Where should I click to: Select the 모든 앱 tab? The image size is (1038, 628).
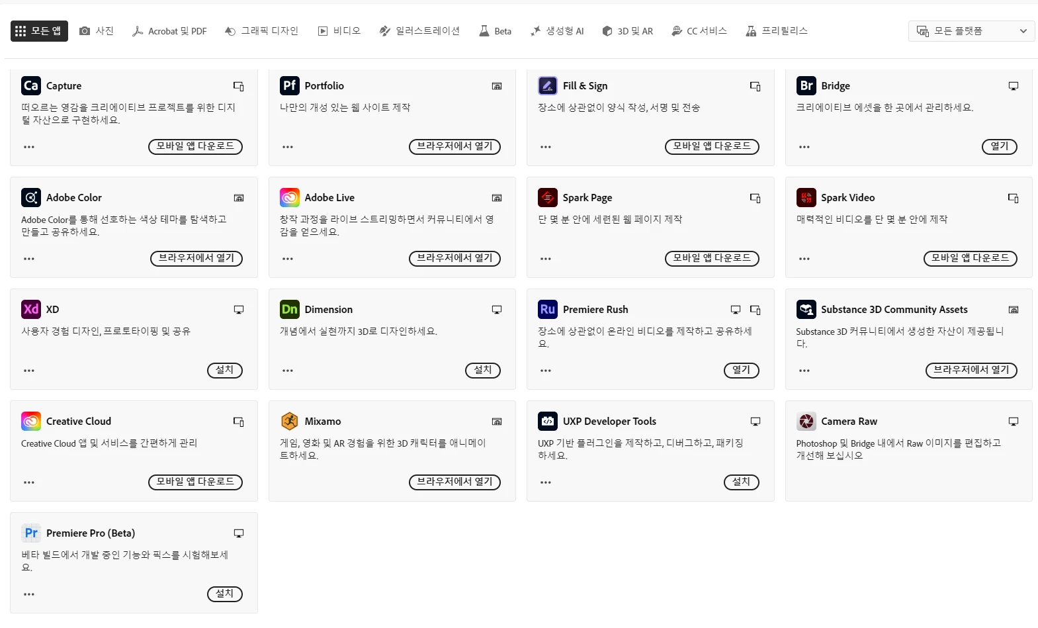39,31
